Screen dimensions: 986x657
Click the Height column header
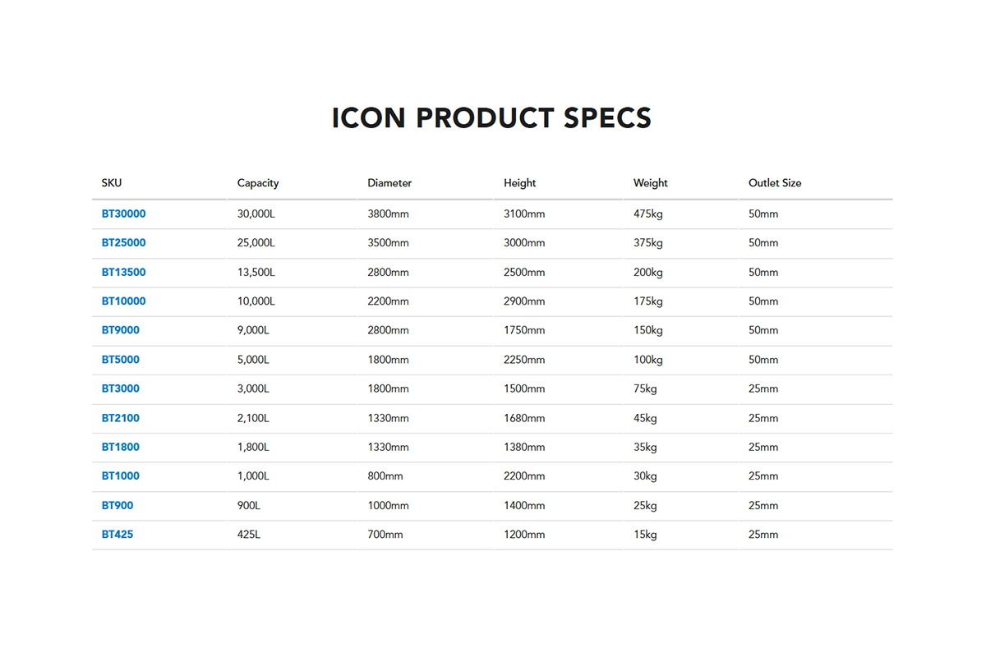click(x=519, y=183)
